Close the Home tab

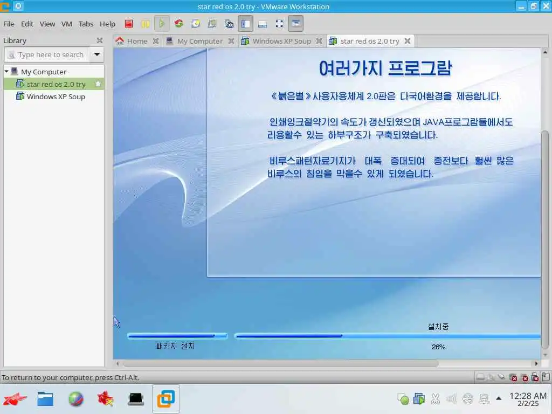tap(156, 41)
